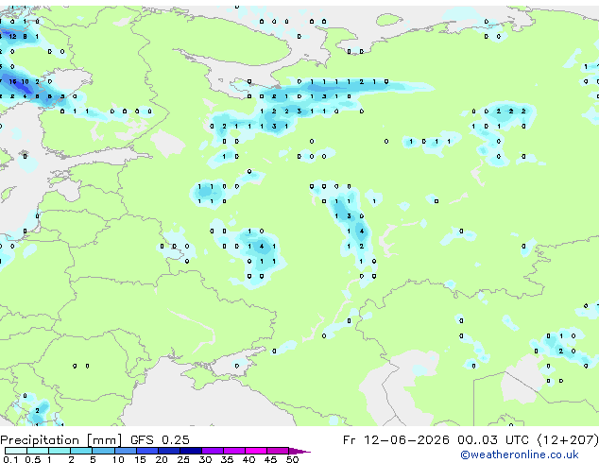This screenshot has height=463, width=599.
Task: Select the '16' precipitation value on the map
Action: click(12, 81)
